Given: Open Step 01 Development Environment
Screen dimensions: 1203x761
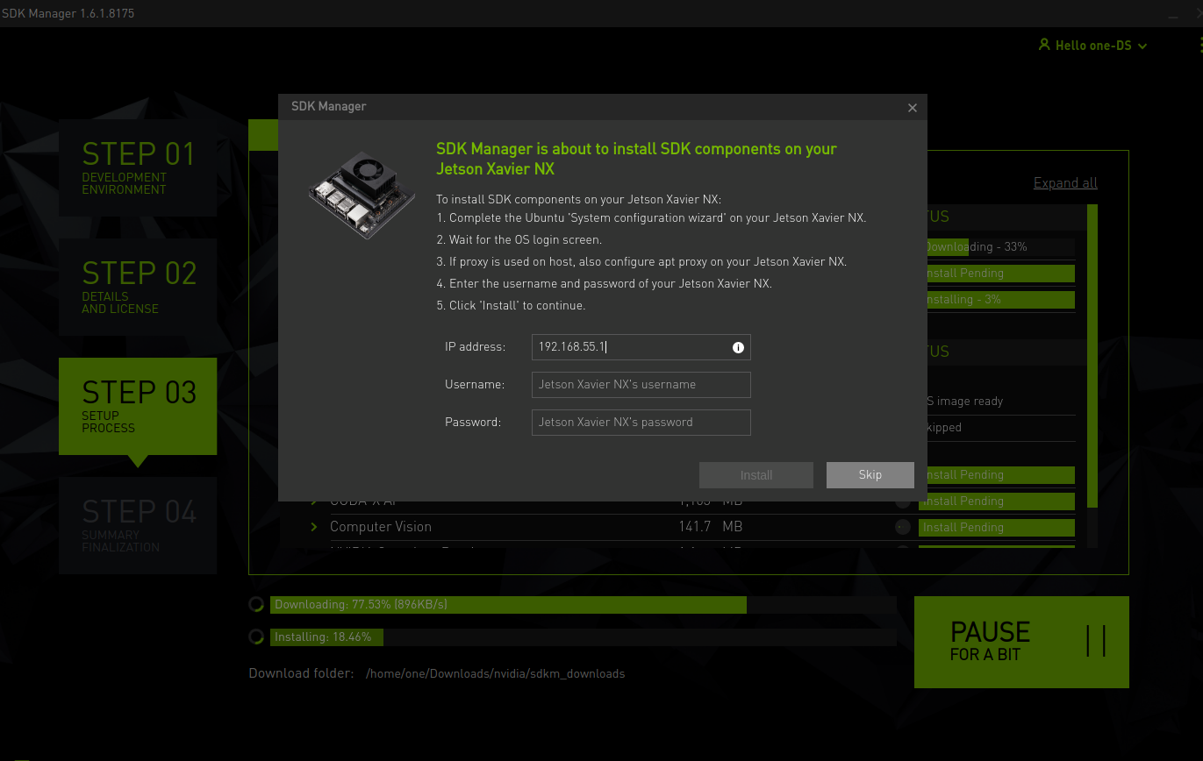Looking at the screenshot, I should click(x=138, y=167).
